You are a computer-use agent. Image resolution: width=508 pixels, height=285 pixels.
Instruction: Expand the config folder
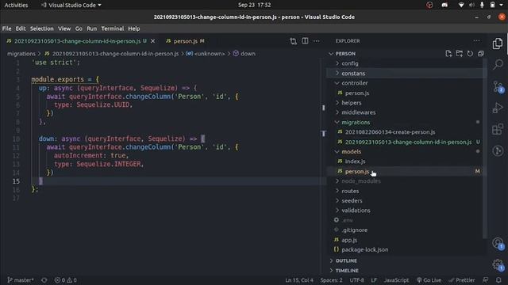350,63
